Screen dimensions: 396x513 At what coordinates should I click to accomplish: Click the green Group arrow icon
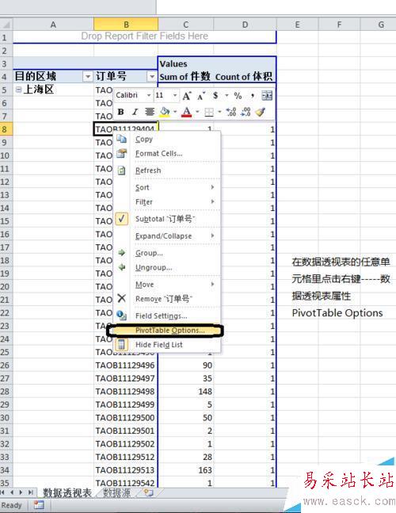click(121, 253)
